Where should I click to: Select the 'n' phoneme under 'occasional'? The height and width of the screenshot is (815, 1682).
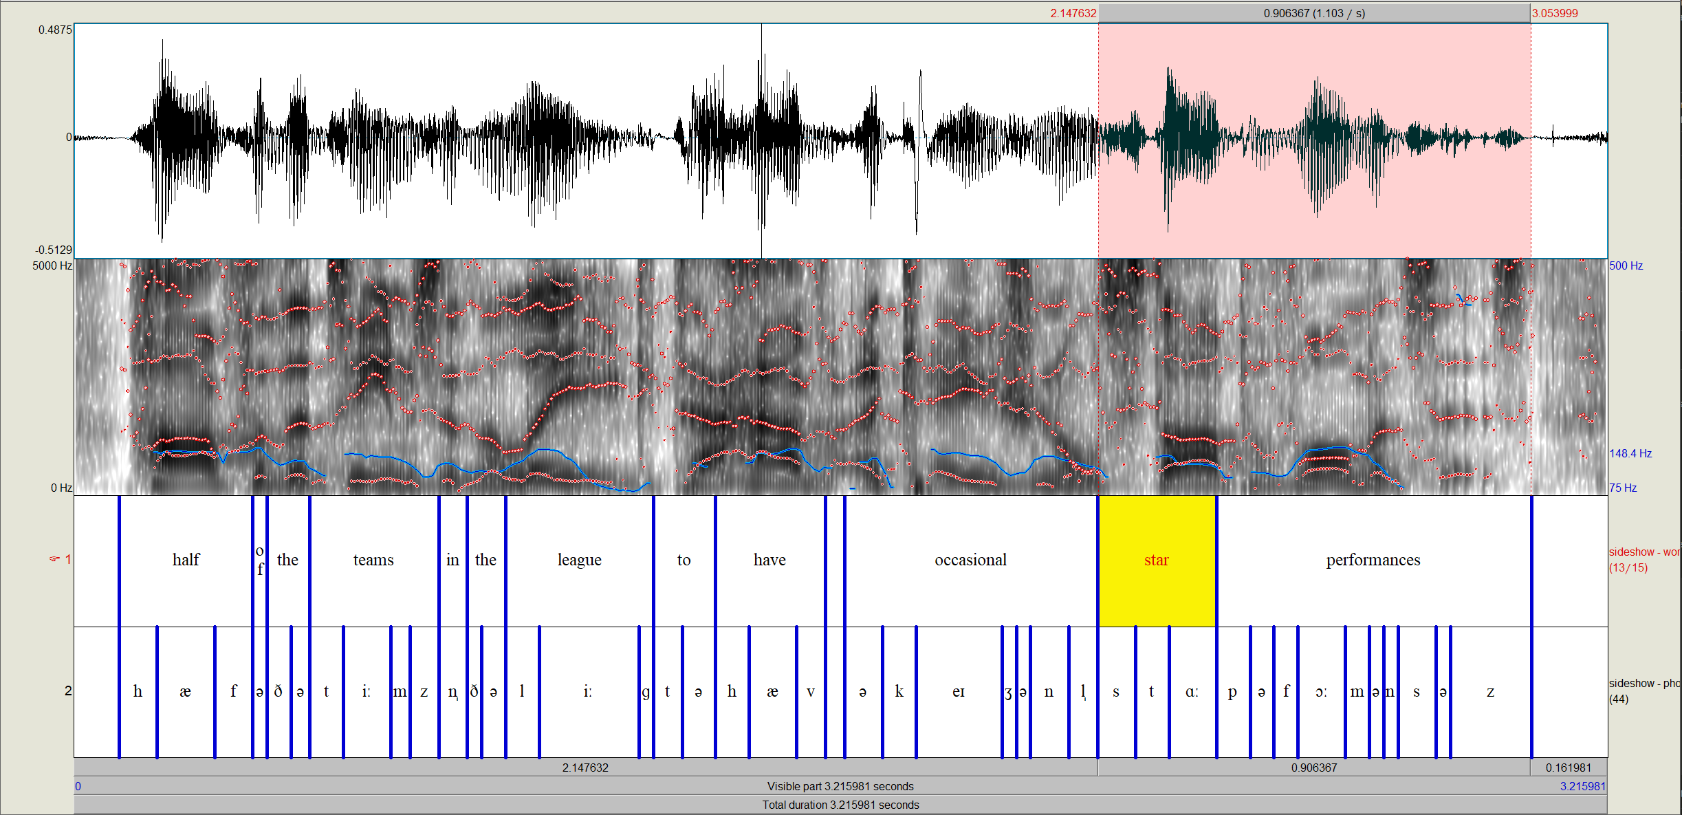(x=1049, y=692)
